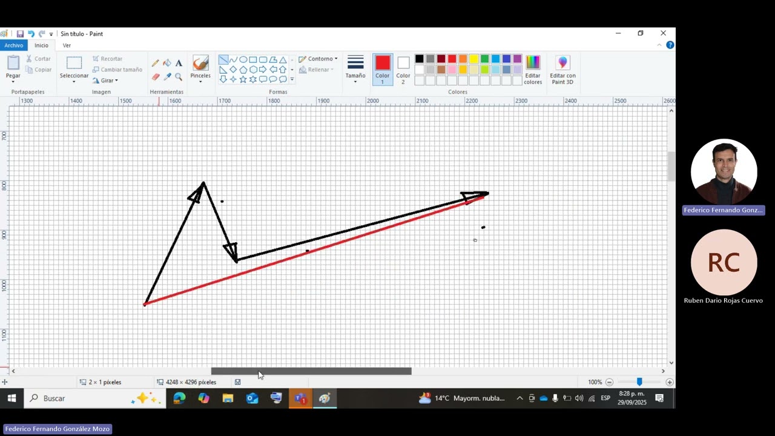Select the Color picker eyedropper tool
This screenshot has height=436, width=775.
coord(167,77)
